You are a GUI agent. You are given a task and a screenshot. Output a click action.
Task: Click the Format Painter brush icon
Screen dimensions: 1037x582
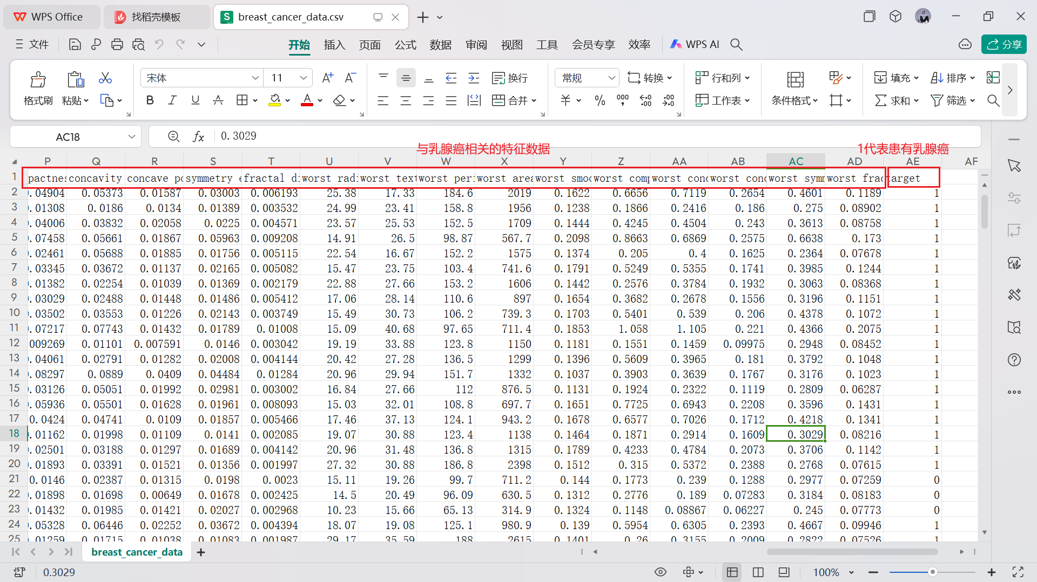[38, 80]
